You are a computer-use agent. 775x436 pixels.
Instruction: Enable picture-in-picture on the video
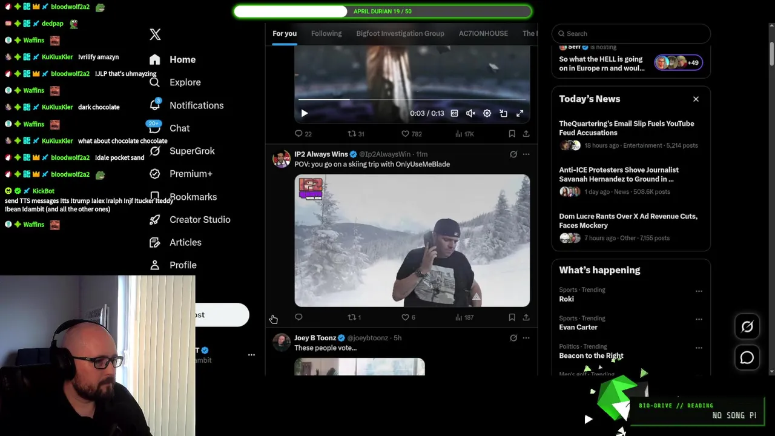503,113
